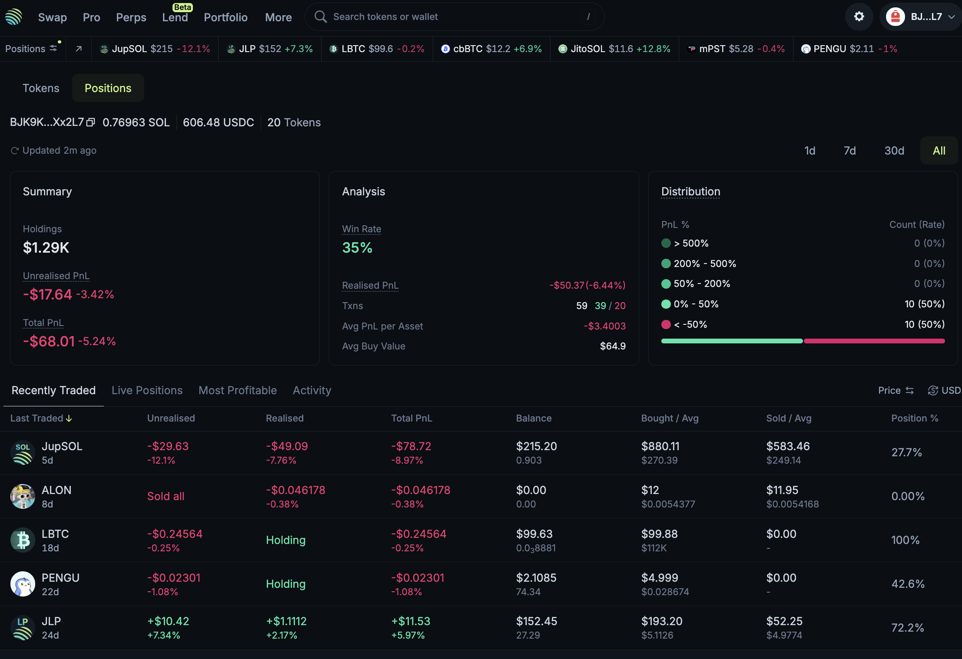Click the JupSOL token icon in the table
The height and width of the screenshot is (659, 962).
(x=22, y=452)
